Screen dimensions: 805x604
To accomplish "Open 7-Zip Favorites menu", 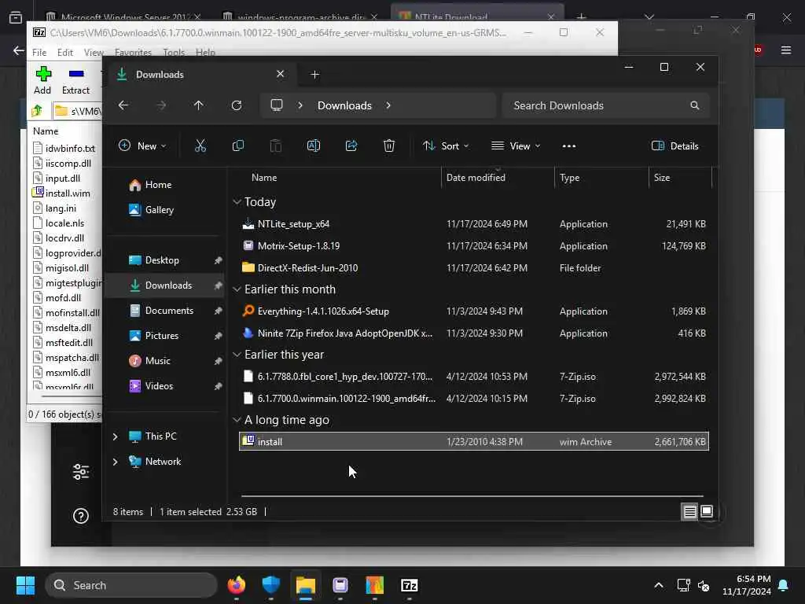I will tap(133, 53).
